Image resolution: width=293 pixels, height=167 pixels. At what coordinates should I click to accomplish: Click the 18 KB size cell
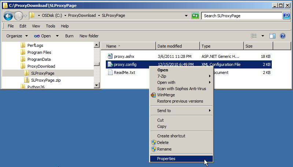pos(266,56)
